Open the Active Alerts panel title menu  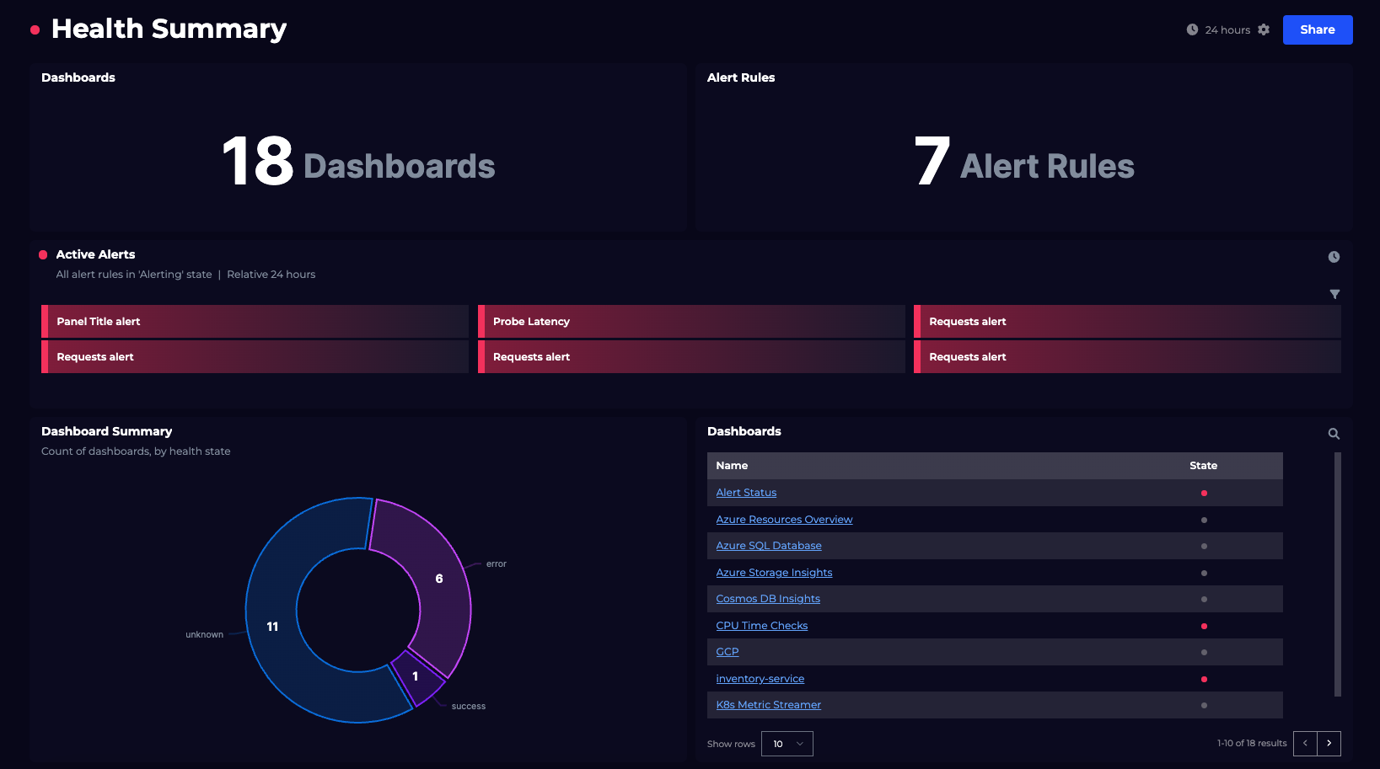94,254
